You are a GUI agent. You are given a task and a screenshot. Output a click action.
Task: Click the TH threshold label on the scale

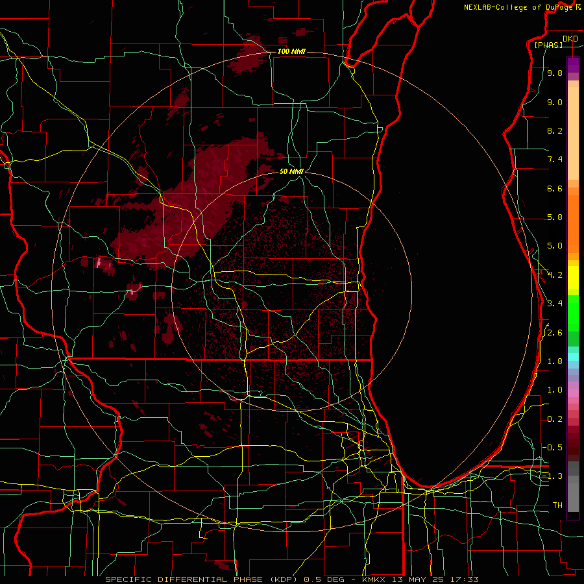[x=557, y=505]
